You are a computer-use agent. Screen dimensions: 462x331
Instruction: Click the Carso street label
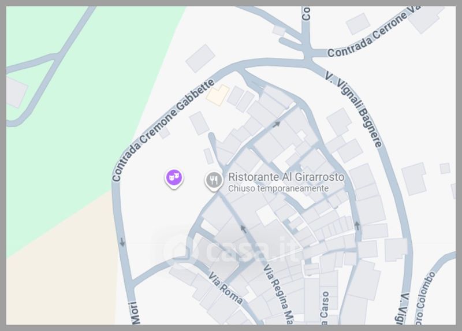click(x=325, y=308)
